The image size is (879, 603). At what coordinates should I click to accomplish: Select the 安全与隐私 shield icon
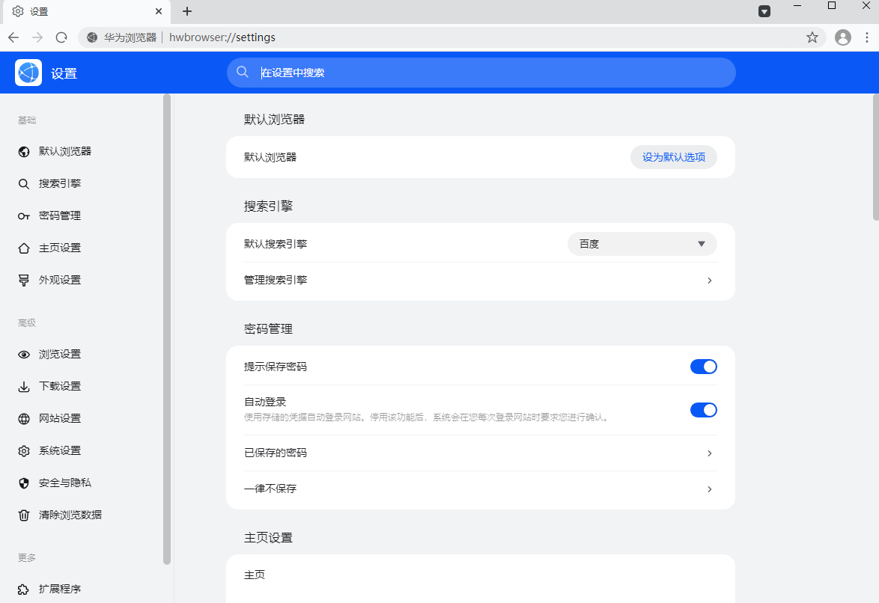pyautogui.click(x=24, y=483)
